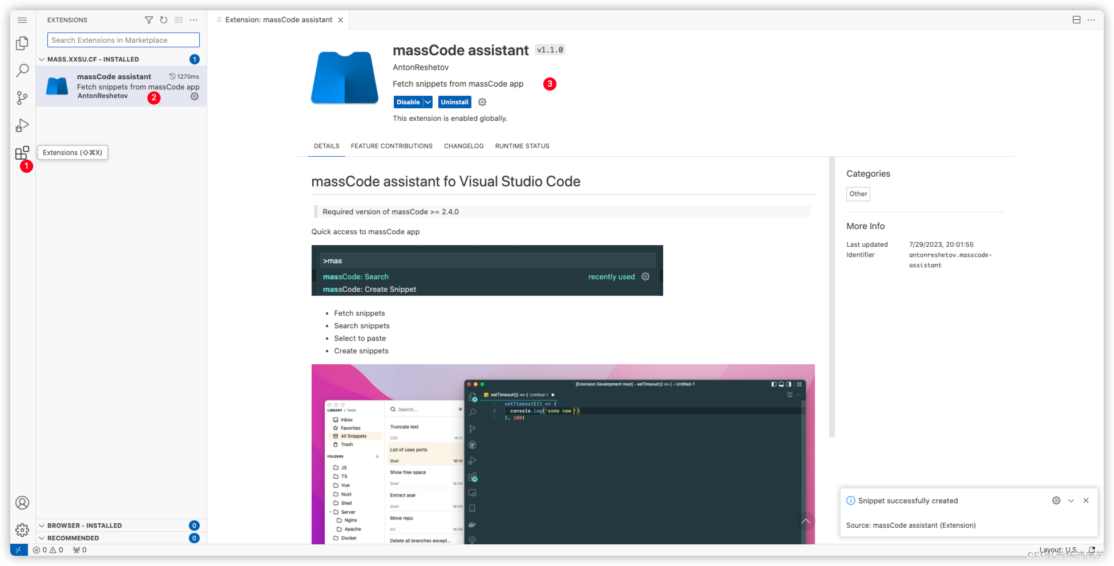Dismiss the Snippet successfully created notification
Image resolution: width=1114 pixels, height=566 pixels.
1086,500
